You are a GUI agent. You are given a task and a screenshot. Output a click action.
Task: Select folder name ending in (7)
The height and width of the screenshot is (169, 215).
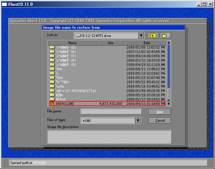[66, 56]
